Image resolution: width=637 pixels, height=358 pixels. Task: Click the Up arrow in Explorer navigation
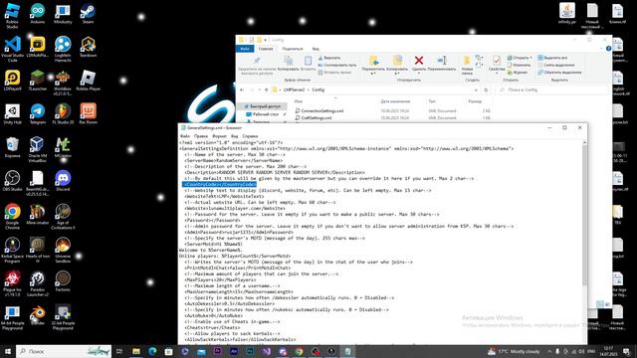[266, 89]
